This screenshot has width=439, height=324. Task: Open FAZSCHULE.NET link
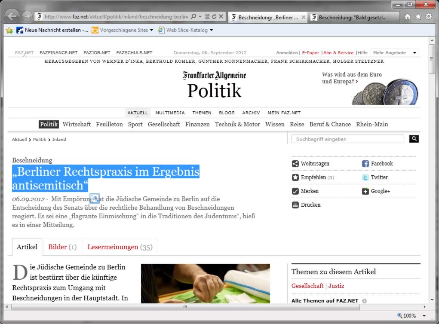(134, 52)
